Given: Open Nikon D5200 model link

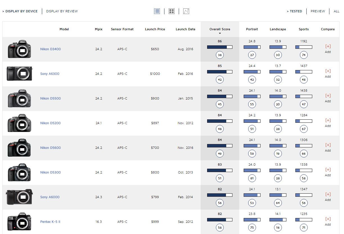Looking at the screenshot, I should pyautogui.click(x=50, y=123).
